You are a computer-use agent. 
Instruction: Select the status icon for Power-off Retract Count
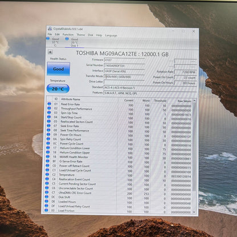click(47, 165)
